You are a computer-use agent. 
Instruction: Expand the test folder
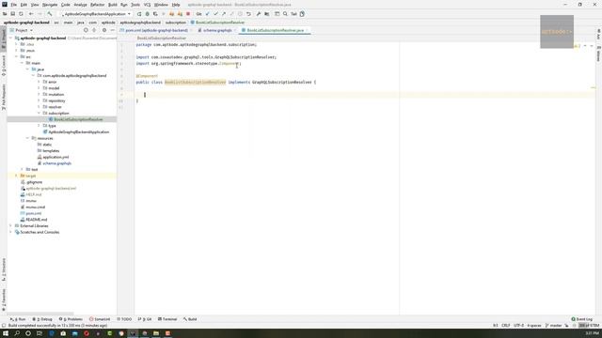23,169
